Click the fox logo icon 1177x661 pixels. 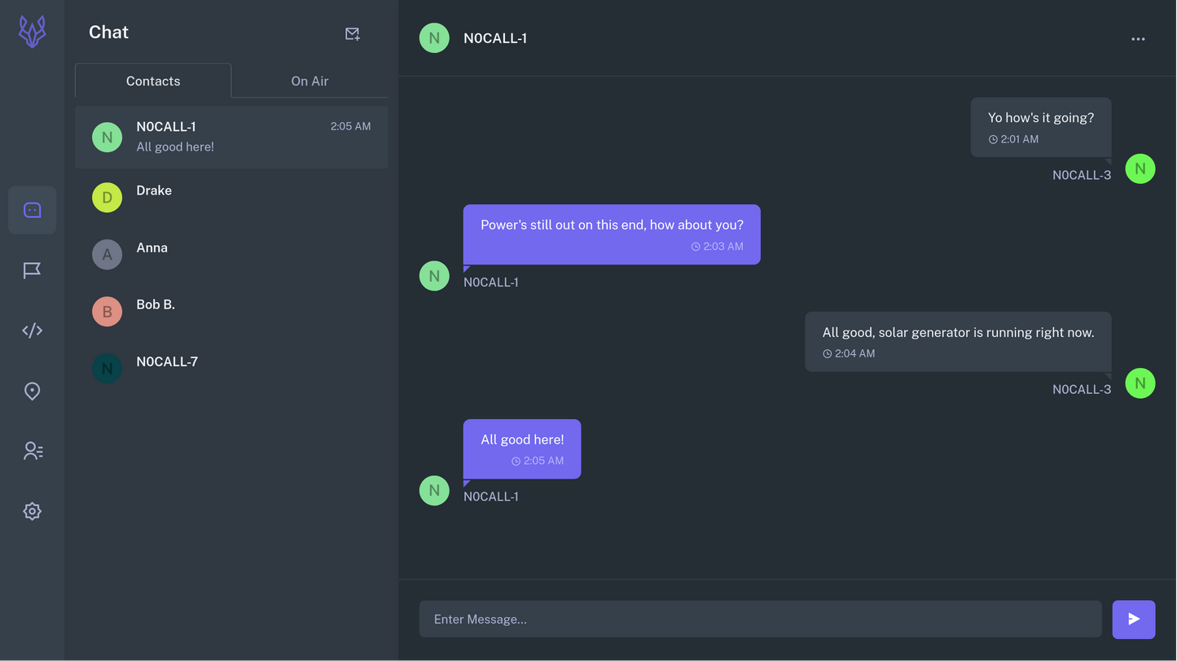coord(32,33)
